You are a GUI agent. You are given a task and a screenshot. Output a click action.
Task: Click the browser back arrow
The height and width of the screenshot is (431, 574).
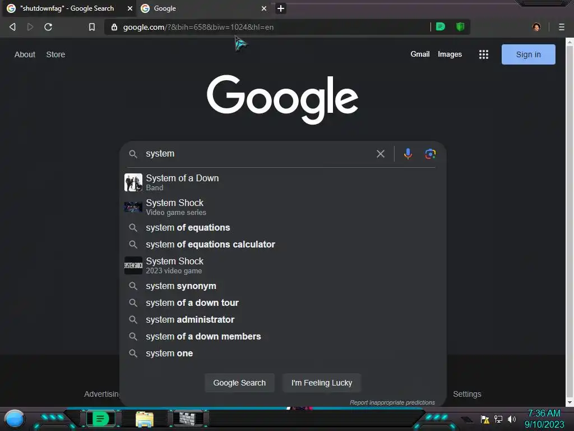coord(12,27)
